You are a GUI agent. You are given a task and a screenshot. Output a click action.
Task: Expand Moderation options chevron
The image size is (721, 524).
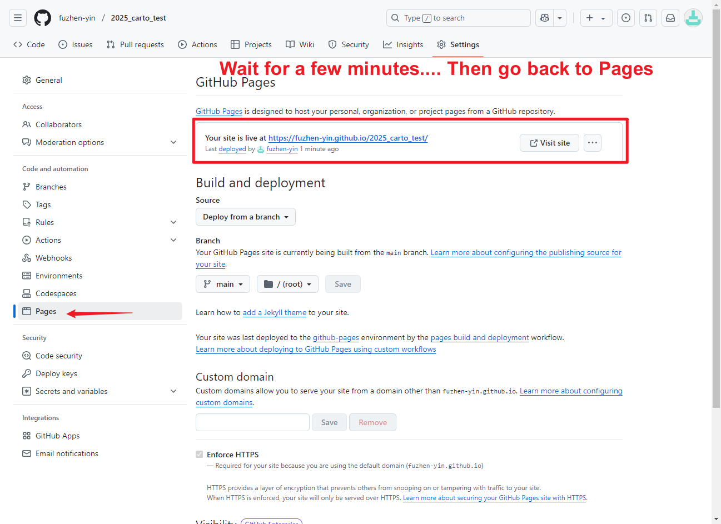pyautogui.click(x=173, y=142)
